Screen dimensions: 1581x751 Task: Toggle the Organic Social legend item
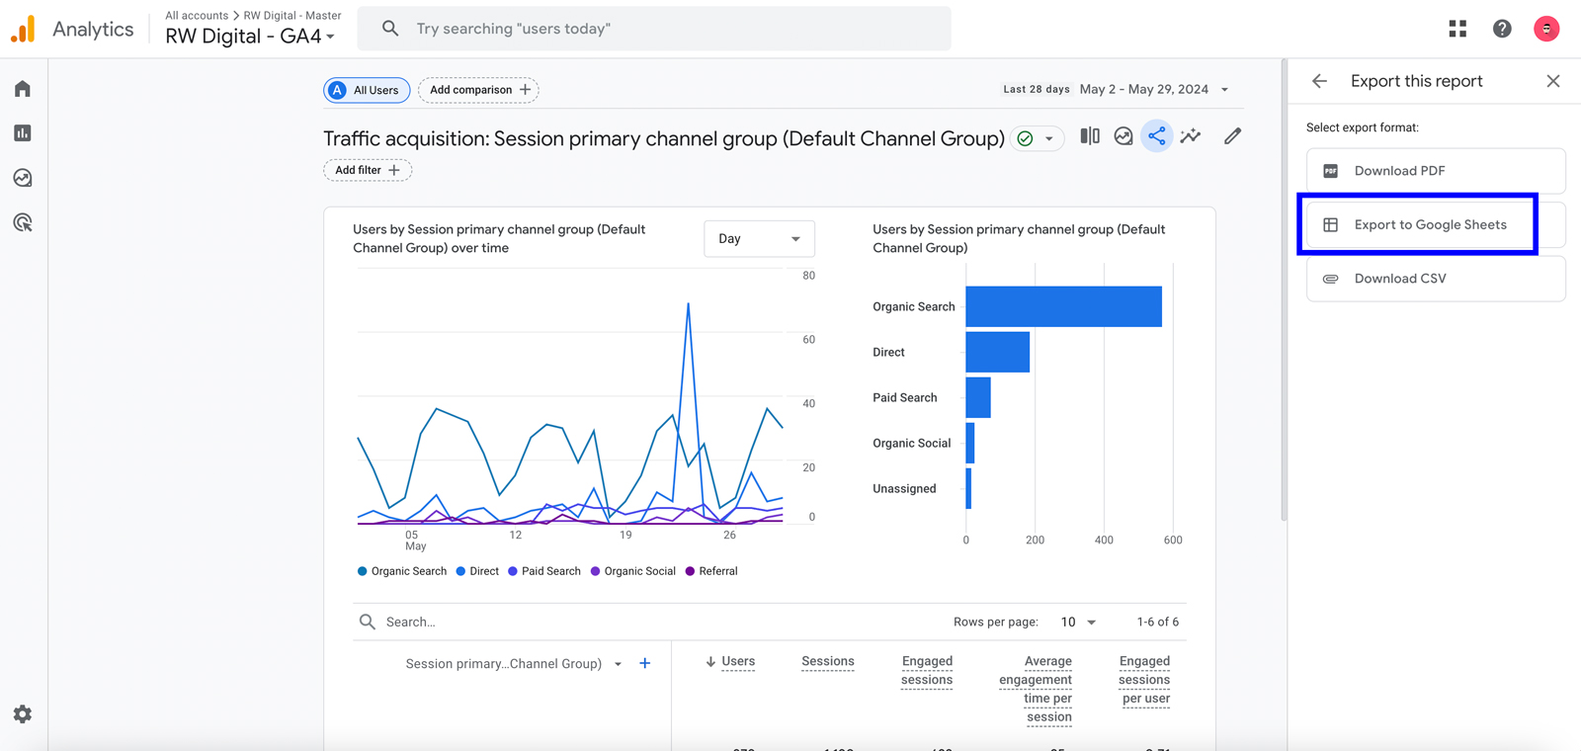[633, 571]
